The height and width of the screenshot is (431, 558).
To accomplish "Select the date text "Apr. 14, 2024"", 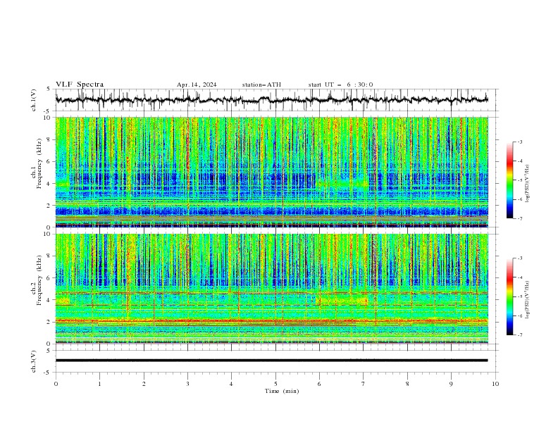I will coord(197,85).
